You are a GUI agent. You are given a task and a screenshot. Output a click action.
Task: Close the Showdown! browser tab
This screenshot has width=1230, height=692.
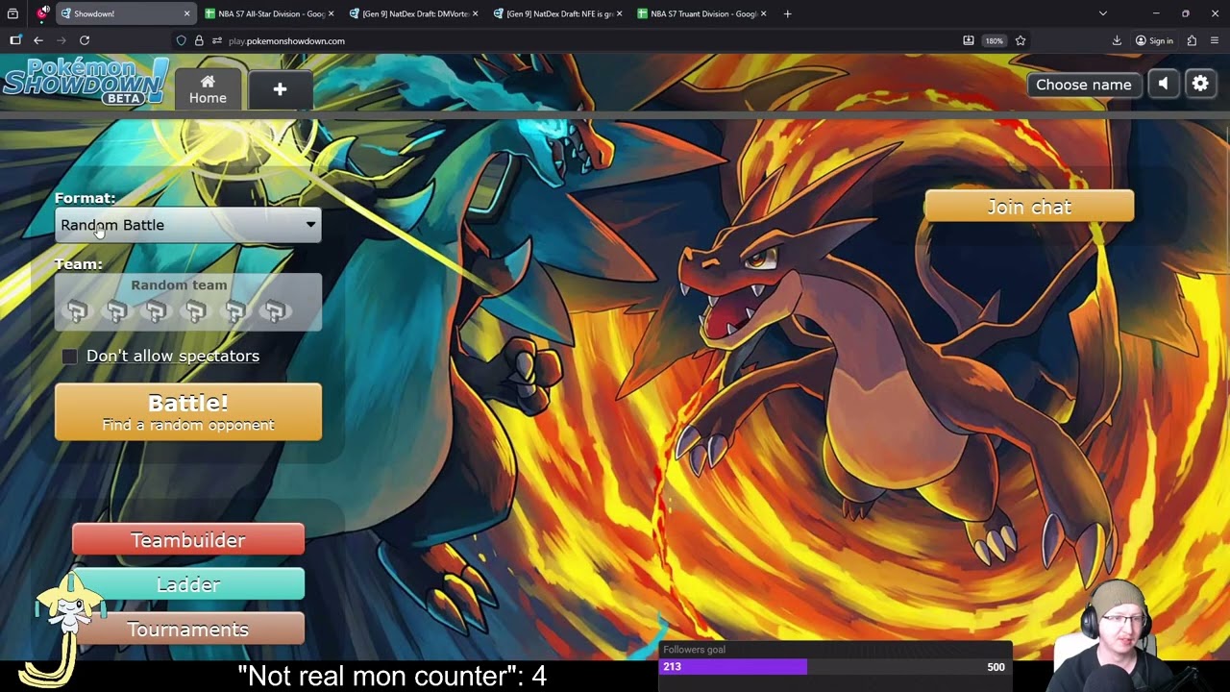(186, 13)
